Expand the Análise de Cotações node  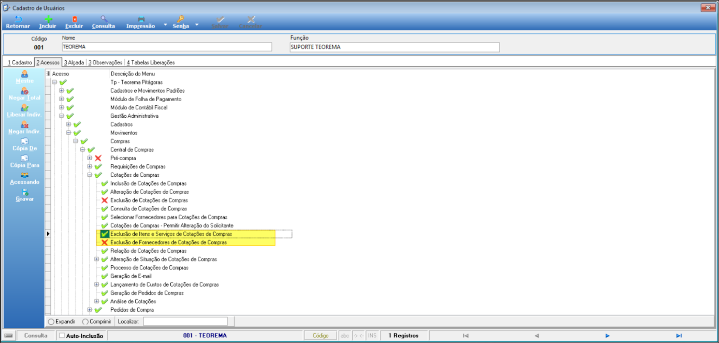point(96,302)
